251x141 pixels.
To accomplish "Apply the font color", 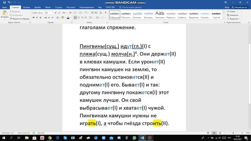I will (x=68, y=18).
